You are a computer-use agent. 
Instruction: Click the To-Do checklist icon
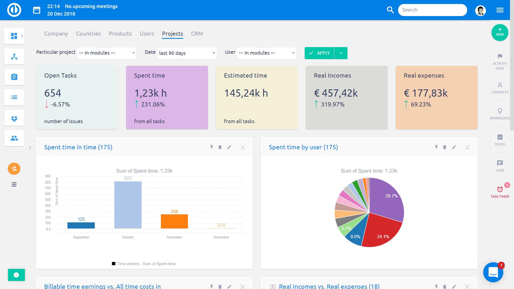500,137
